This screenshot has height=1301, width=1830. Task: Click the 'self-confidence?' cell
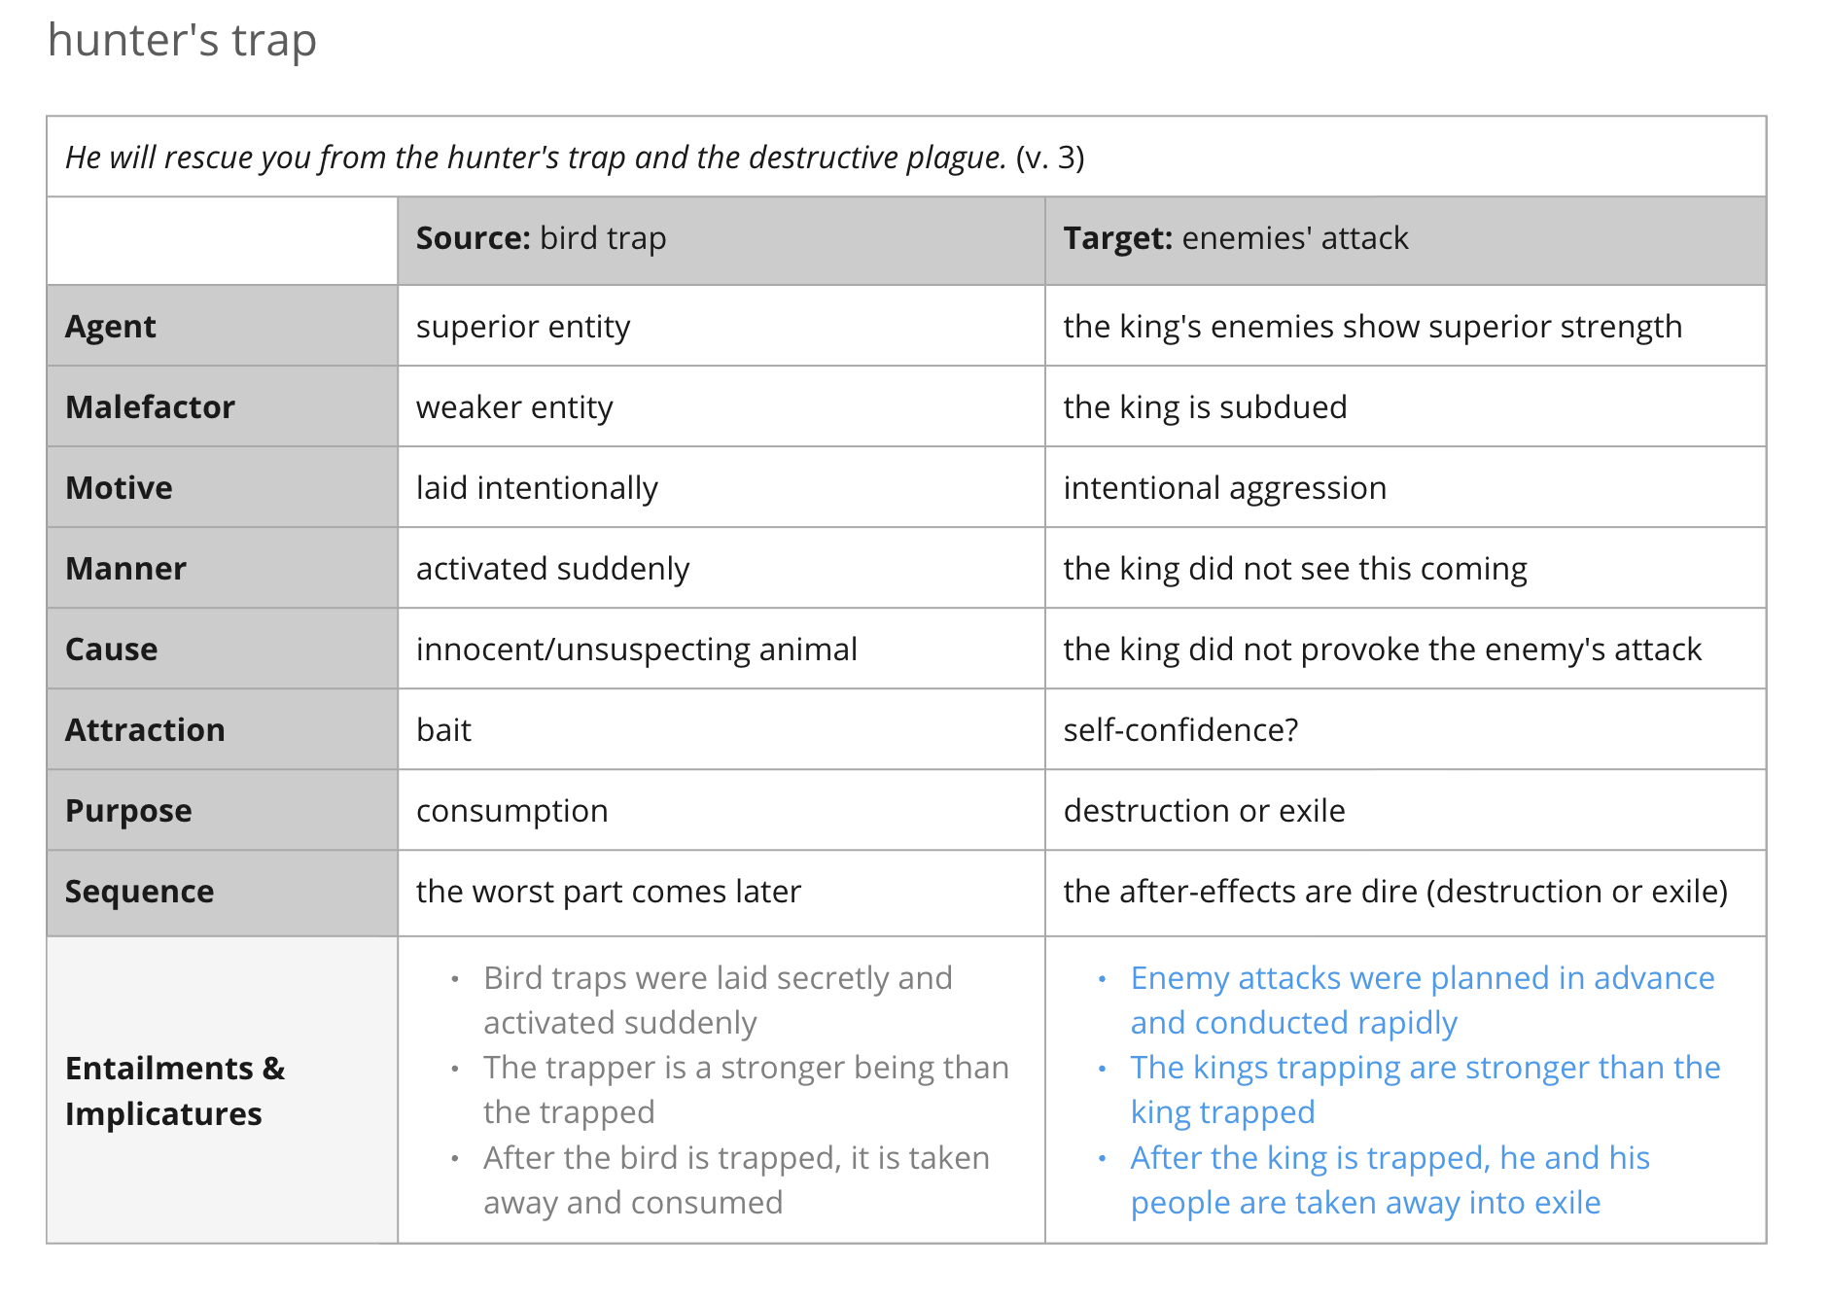click(x=1180, y=730)
